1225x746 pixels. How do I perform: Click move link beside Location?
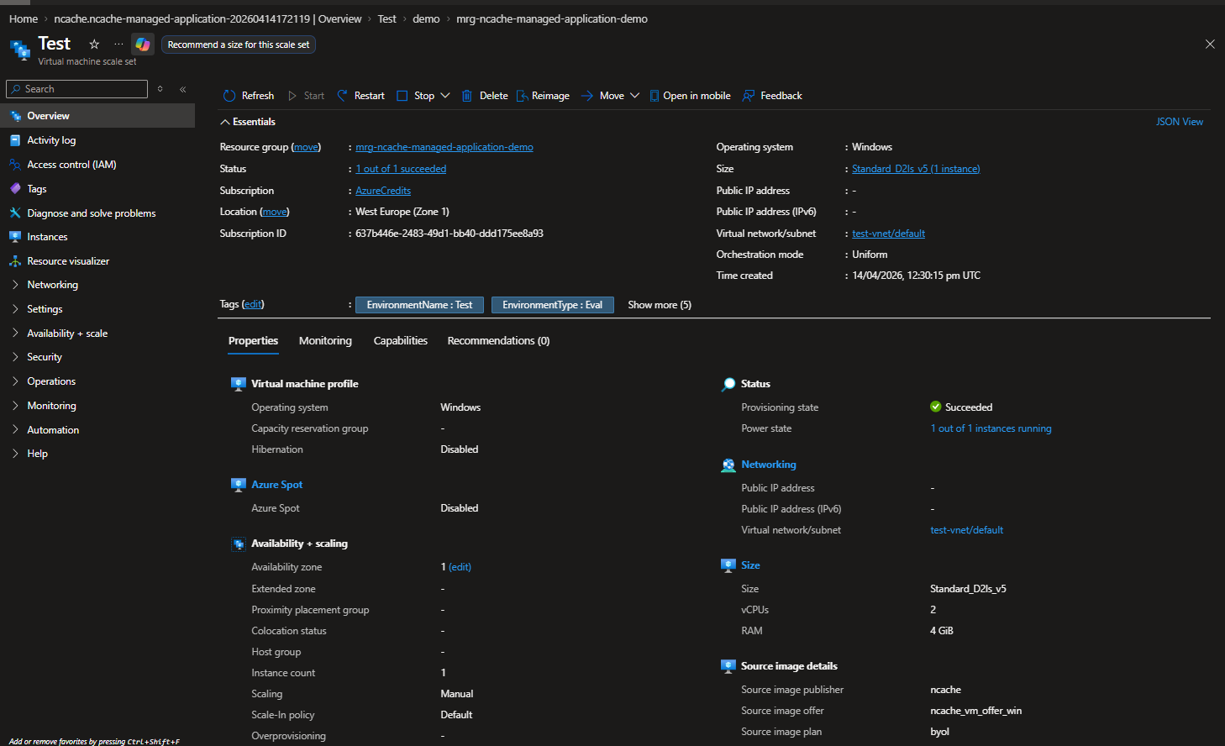click(275, 212)
